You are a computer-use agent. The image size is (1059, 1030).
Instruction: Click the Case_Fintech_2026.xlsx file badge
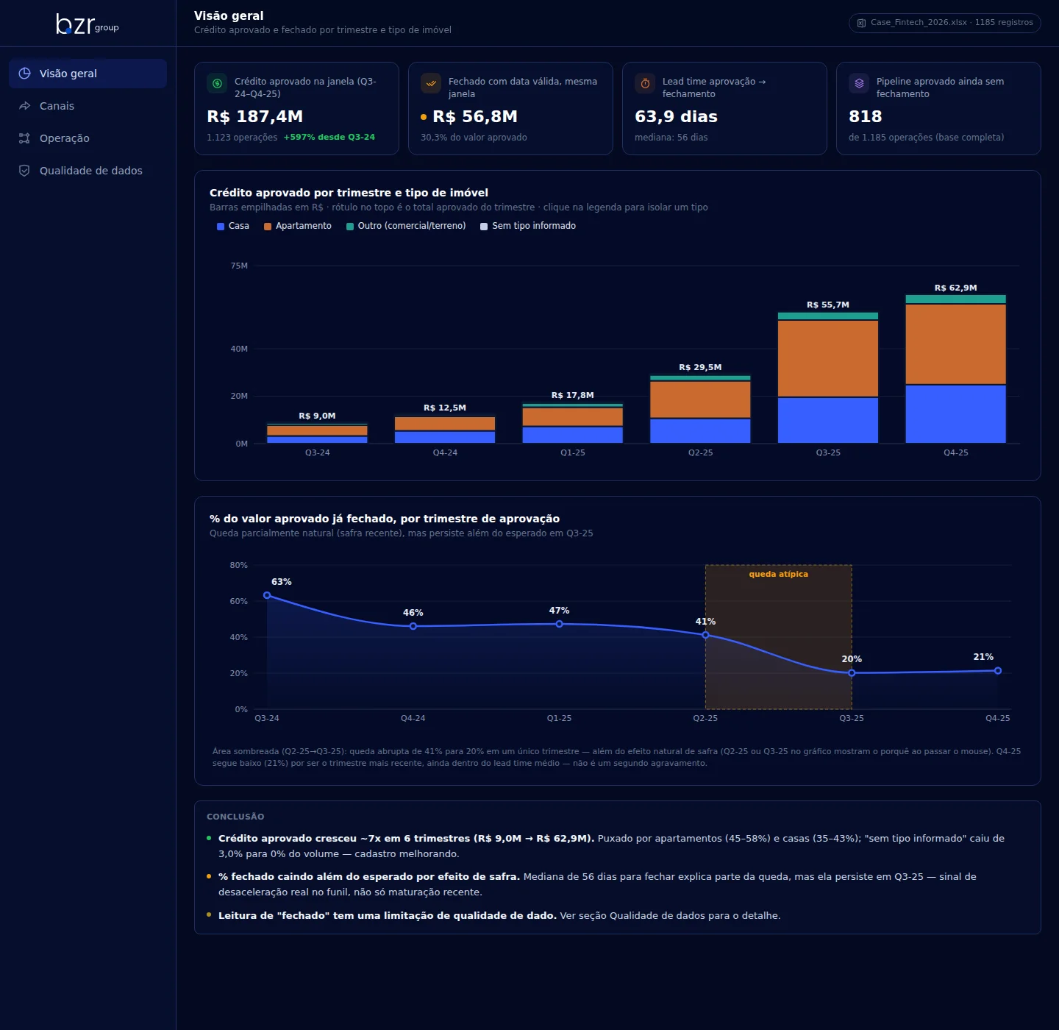(945, 23)
